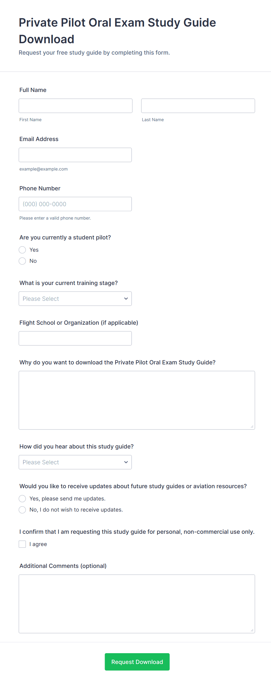Click the training stage dropdown chevron arrow
This screenshot has width=271, height=685.
point(126,299)
